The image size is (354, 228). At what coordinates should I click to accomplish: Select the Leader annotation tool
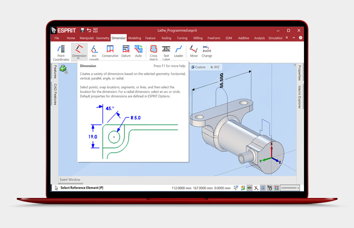179,51
